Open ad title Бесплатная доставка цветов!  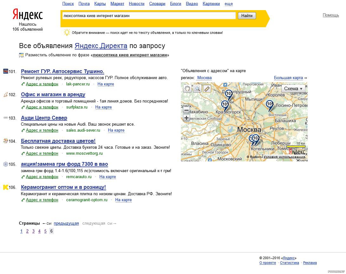click(x=58, y=141)
